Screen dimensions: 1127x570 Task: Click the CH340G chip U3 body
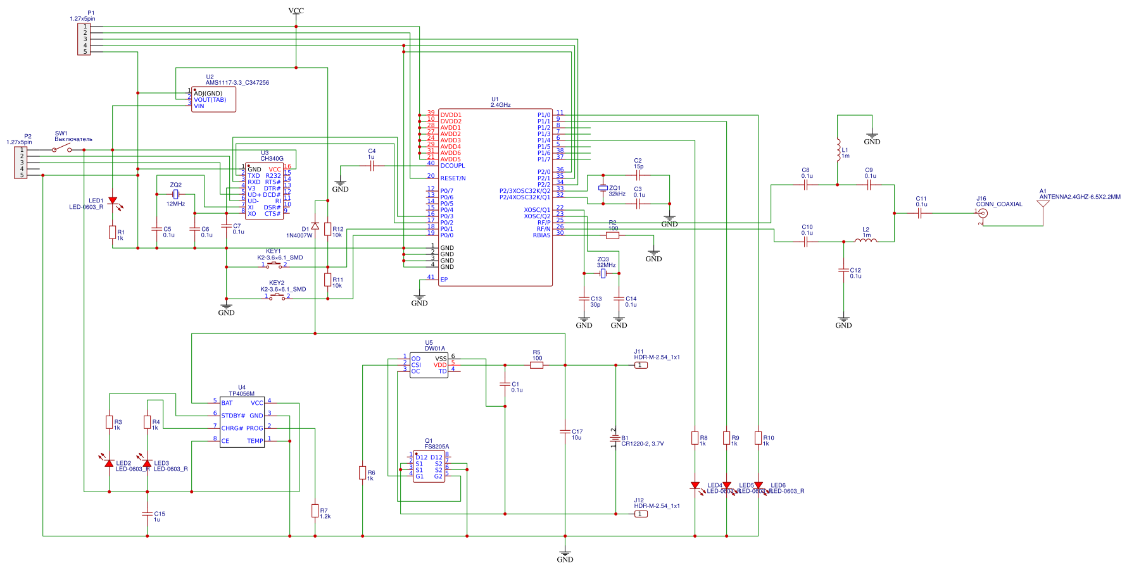coord(265,191)
